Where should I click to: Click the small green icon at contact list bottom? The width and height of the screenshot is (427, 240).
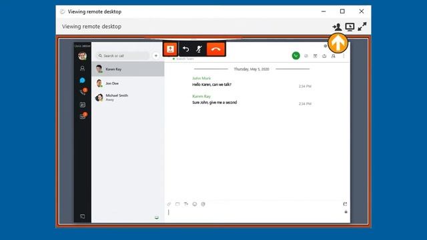(157, 217)
